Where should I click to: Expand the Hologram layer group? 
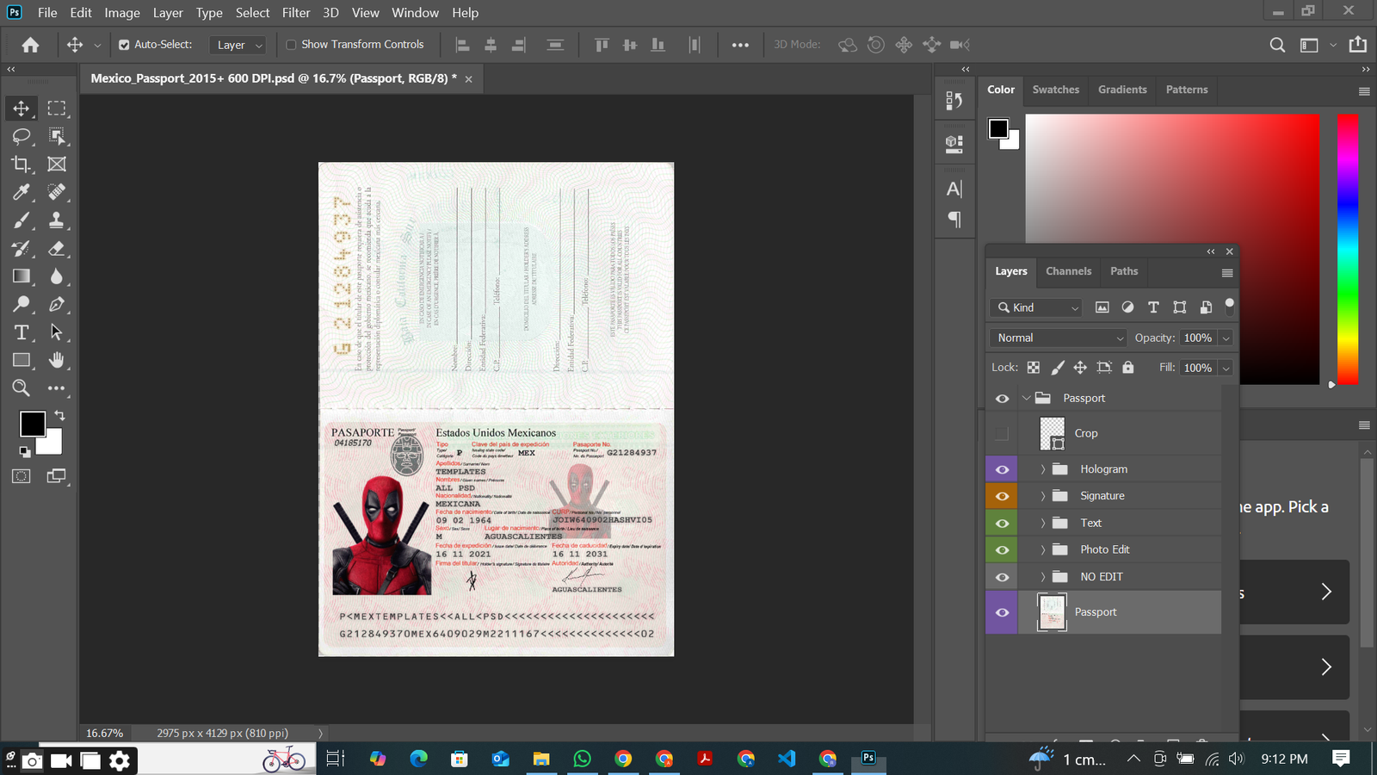(1042, 469)
